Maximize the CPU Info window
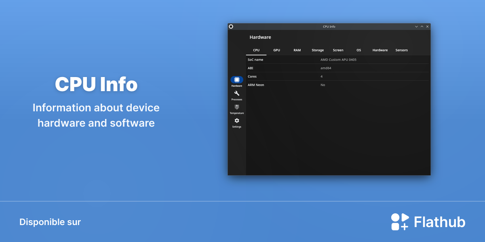This screenshot has height=242, width=485. (x=422, y=27)
